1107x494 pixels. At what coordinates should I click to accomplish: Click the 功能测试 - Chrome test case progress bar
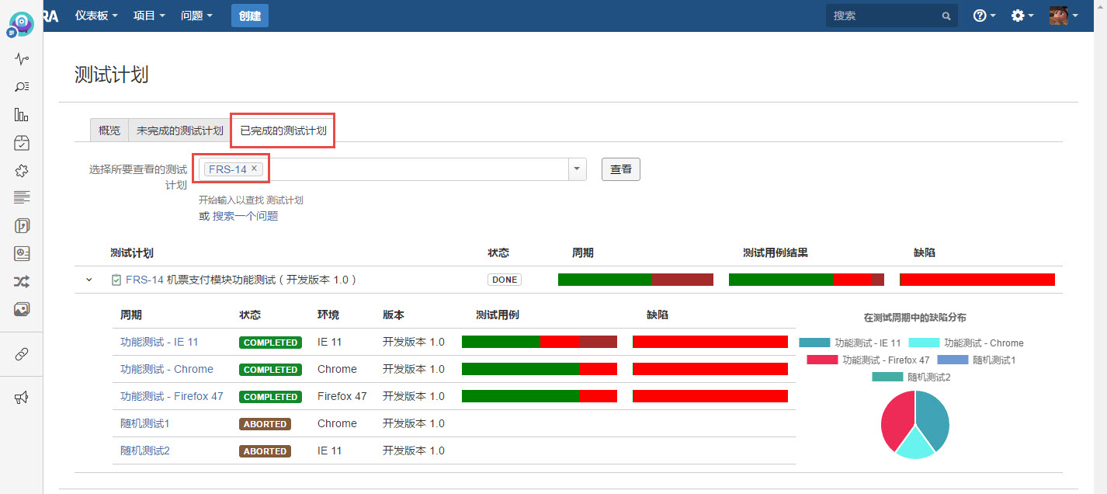pyautogui.click(x=540, y=369)
